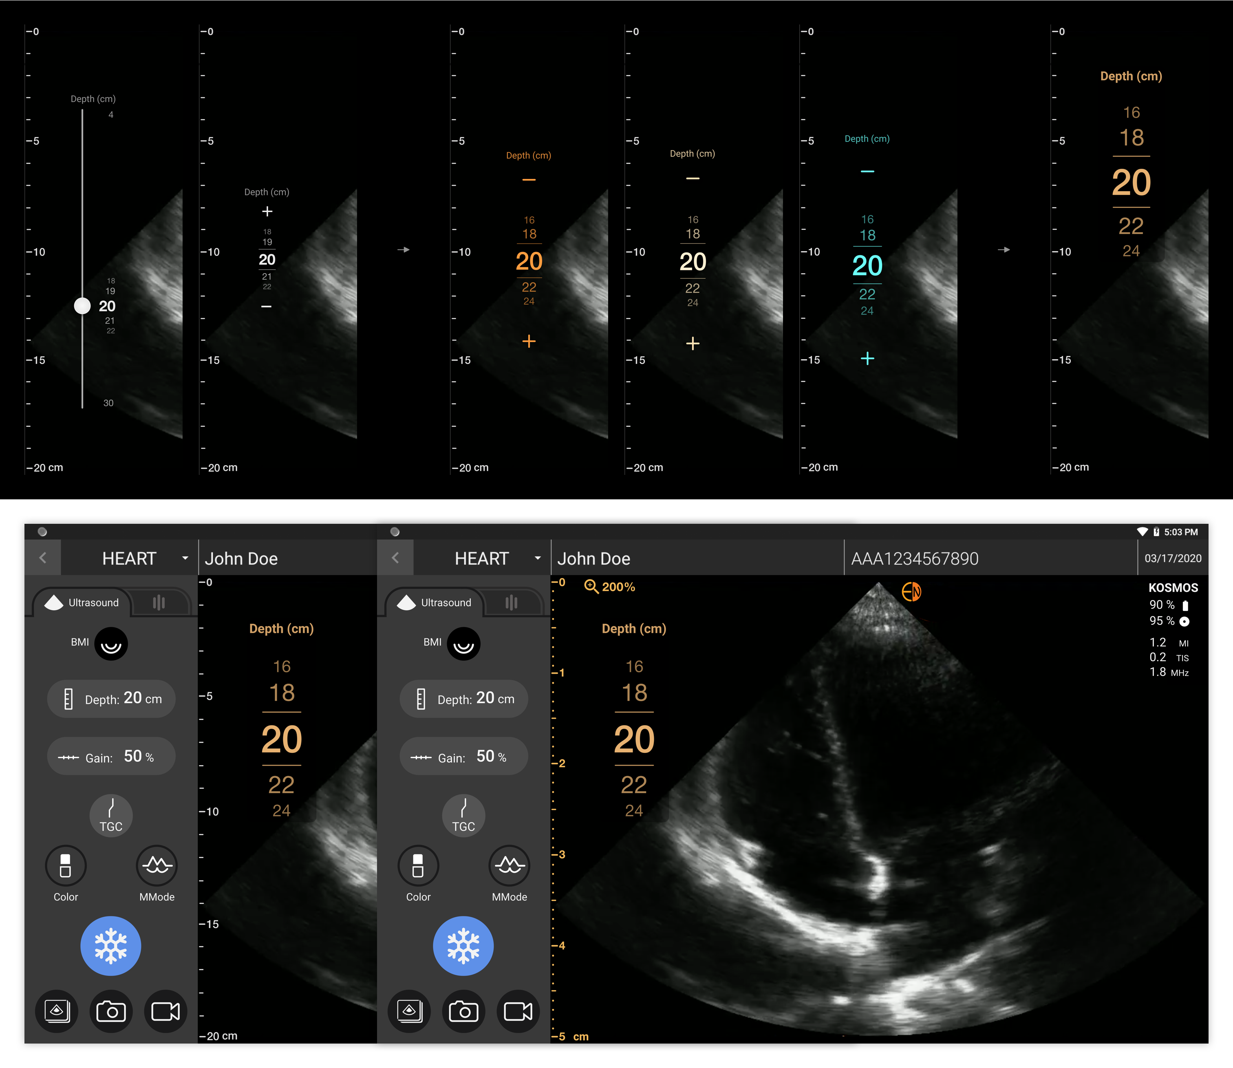
Task: Click Depth: 20 cm button in right mockup
Action: pyautogui.click(x=463, y=699)
